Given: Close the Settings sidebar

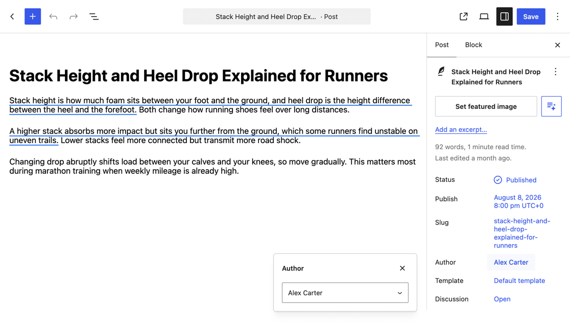Looking at the screenshot, I should click(x=557, y=45).
